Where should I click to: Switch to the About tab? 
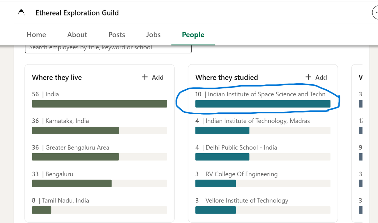click(x=77, y=35)
